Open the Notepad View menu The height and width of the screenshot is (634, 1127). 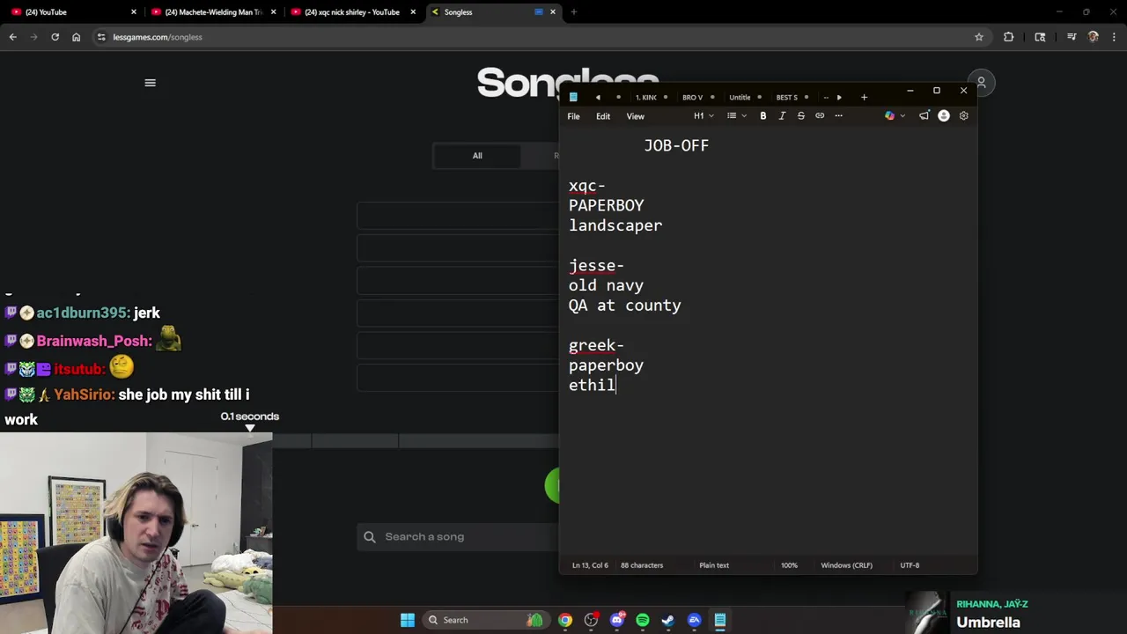point(635,116)
